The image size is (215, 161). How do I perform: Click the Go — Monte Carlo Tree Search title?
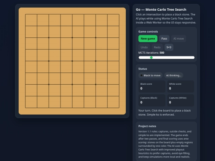[161, 10]
